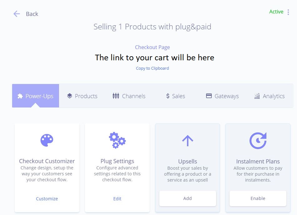Click the credit card Gateways icon

[x=209, y=96]
